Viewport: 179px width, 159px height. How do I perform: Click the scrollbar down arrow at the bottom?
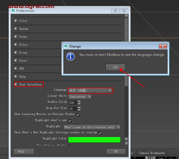[126, 143]
